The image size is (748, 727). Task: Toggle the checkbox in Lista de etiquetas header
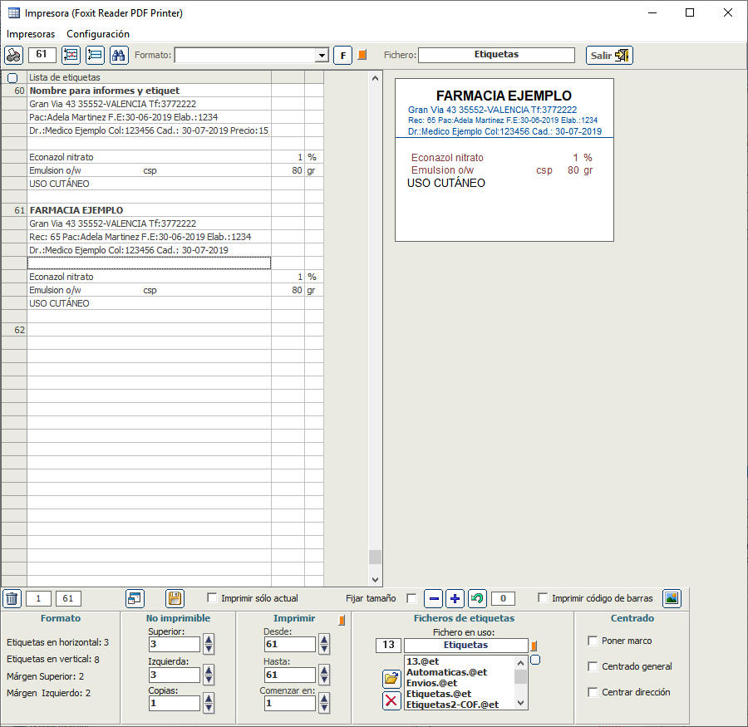[12, 78]
